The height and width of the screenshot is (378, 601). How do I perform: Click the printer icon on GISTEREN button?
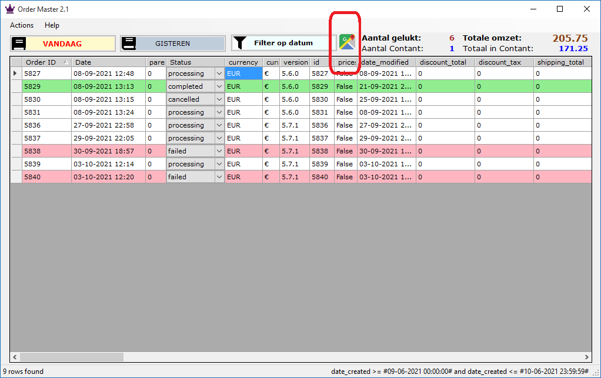pos(129,44)
